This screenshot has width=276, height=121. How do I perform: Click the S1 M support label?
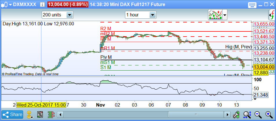[x=106, y=67]
